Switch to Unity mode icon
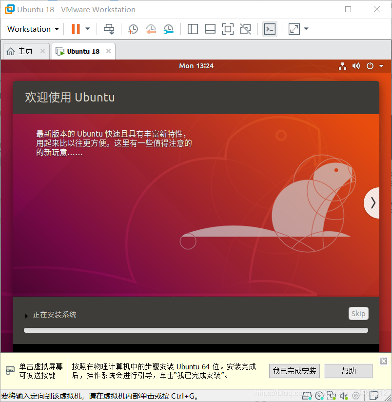Viewport: 392px width, 402px height. point(245,29)
